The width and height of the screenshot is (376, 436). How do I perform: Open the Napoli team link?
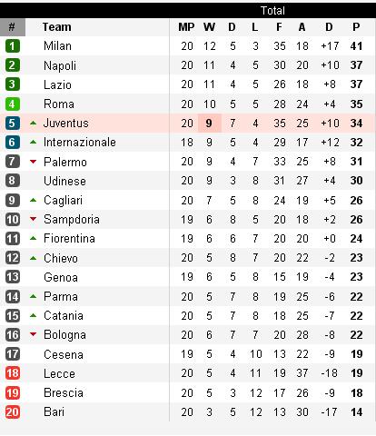click(60, 65)
